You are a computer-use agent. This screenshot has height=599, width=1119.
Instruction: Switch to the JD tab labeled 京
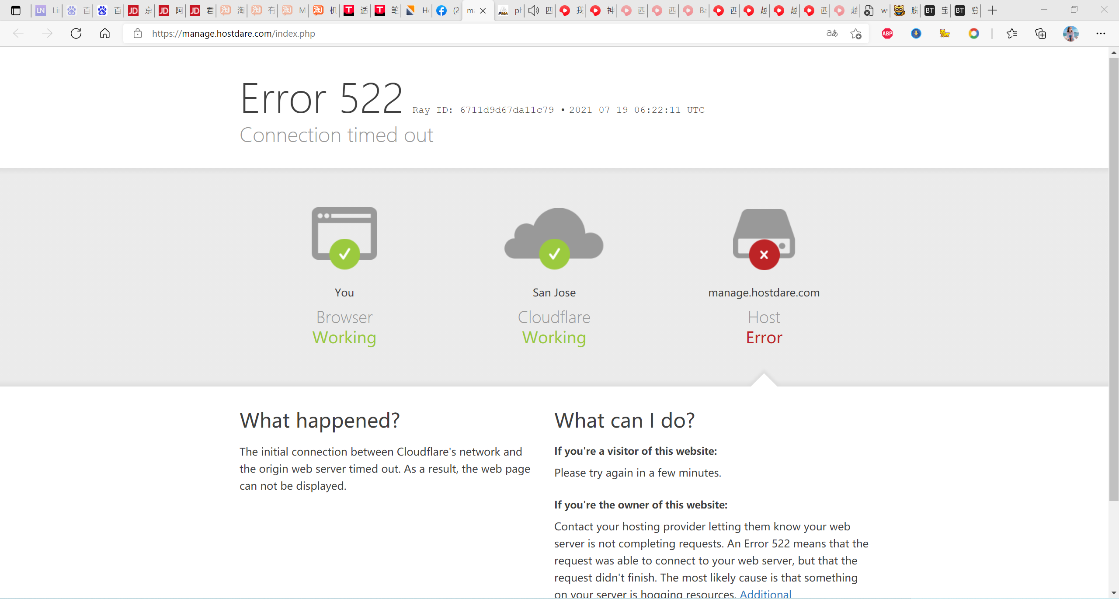point(140,10)
